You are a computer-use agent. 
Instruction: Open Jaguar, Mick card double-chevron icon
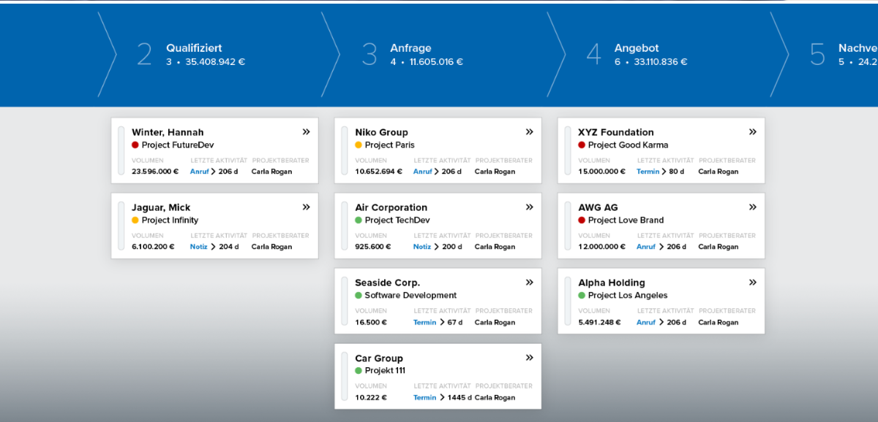[306, 207]
